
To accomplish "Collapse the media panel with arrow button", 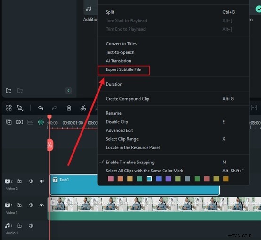I will tap(68, 91).
